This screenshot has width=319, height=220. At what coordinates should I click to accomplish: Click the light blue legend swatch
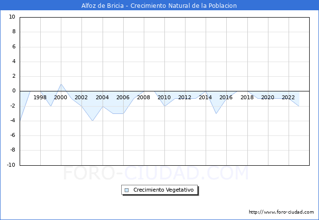click(127, 190)
